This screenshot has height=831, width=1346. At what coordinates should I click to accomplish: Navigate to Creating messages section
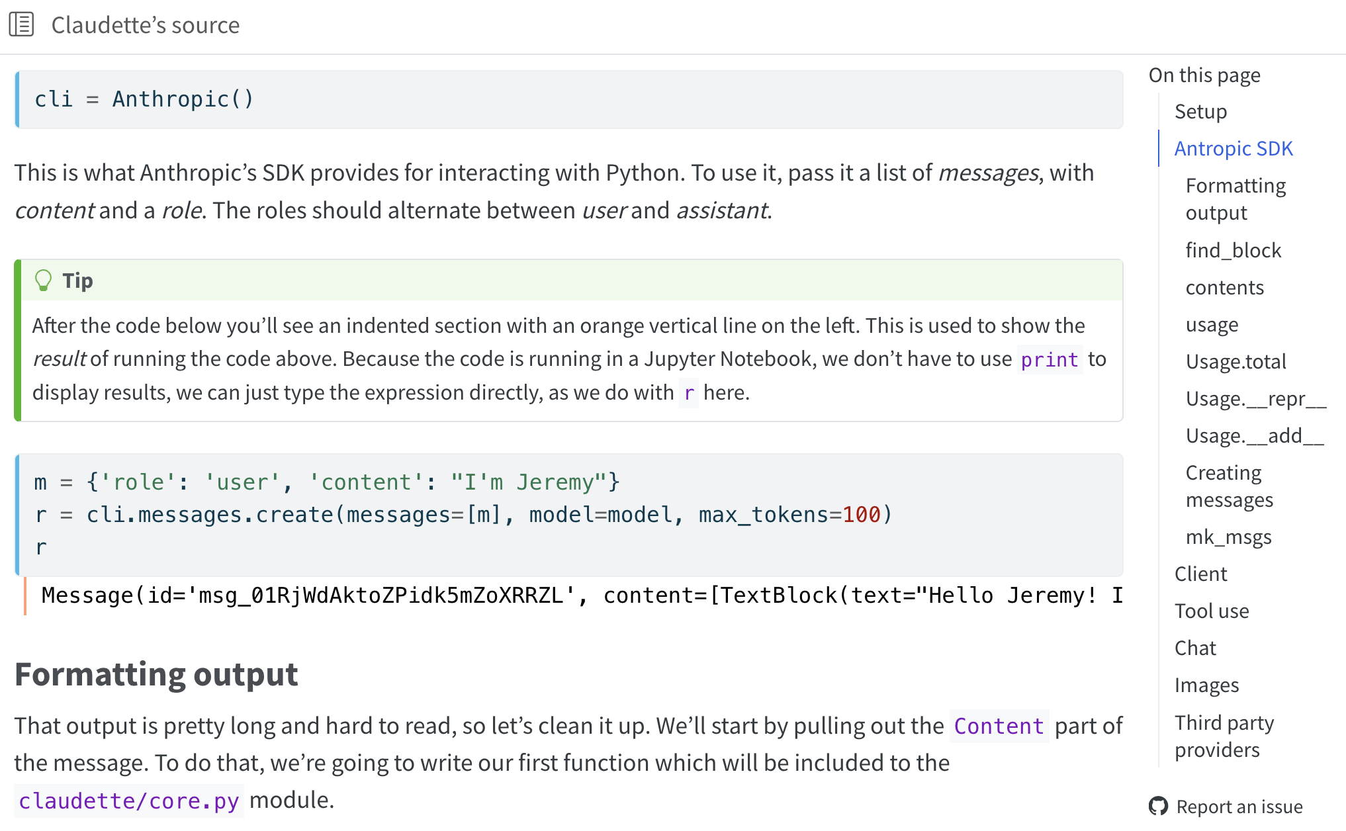pyautogui.click(x=1229, y=486)
